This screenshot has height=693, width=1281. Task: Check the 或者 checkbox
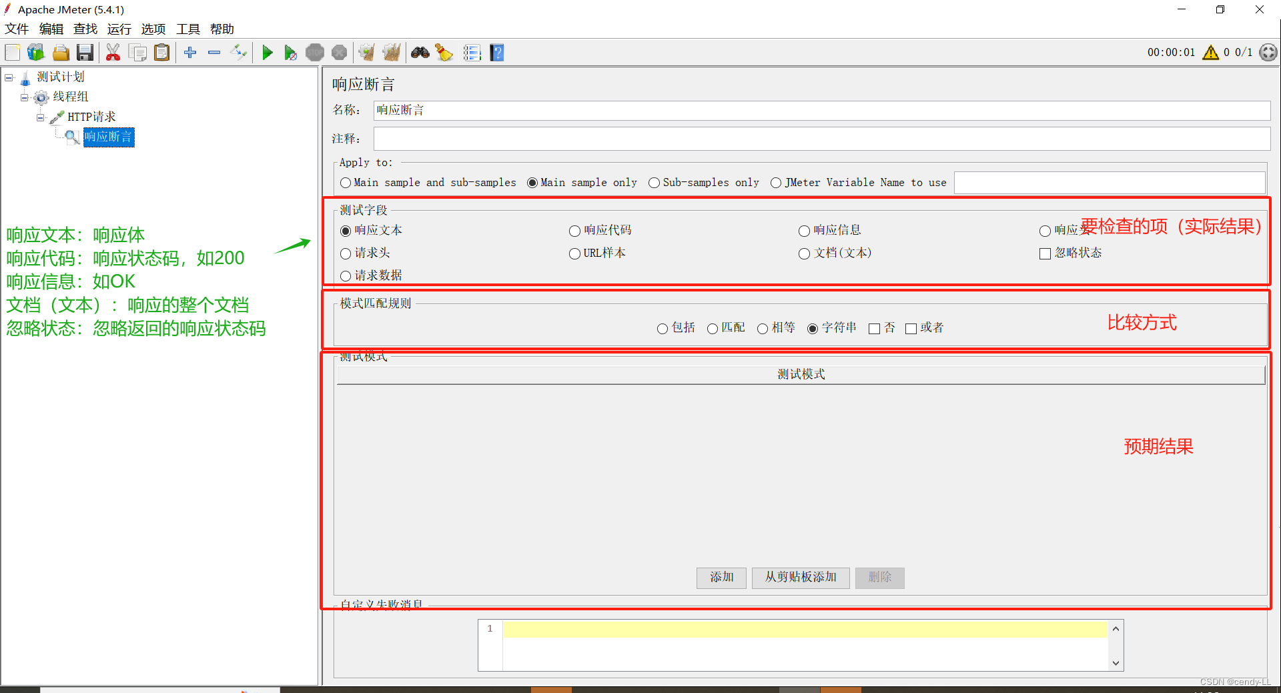tap(911, 328)
